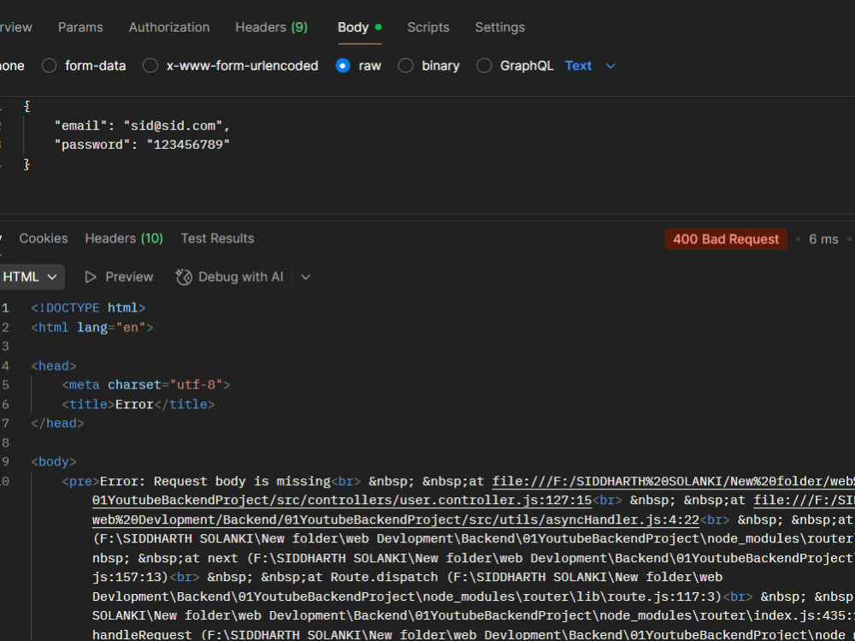Switch to the Authorization tab

coord(169,27)
